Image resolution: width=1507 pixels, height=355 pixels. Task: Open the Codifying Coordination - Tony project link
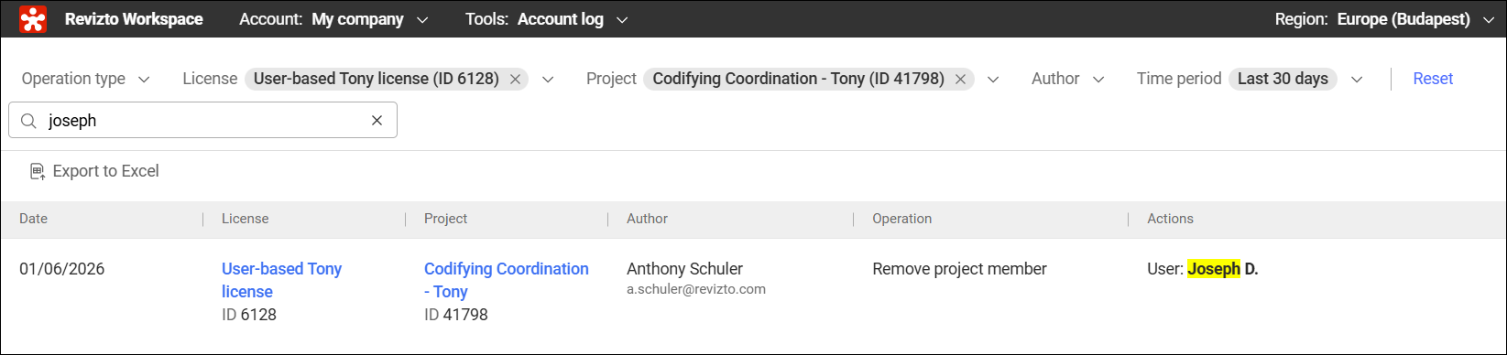[506, 280]
